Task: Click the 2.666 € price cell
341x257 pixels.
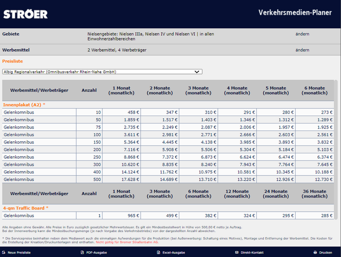Action: click(x=237, y=134)
